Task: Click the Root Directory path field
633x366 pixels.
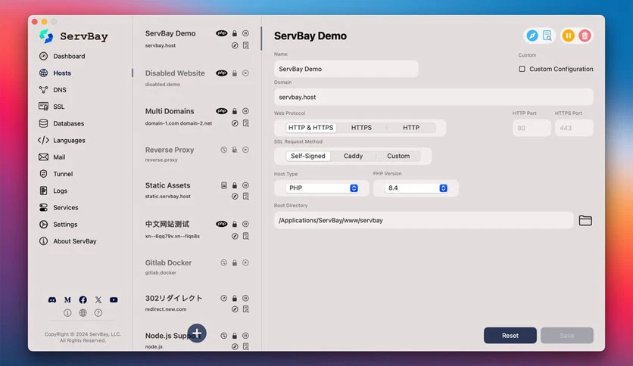Action: tap(424, 221)
